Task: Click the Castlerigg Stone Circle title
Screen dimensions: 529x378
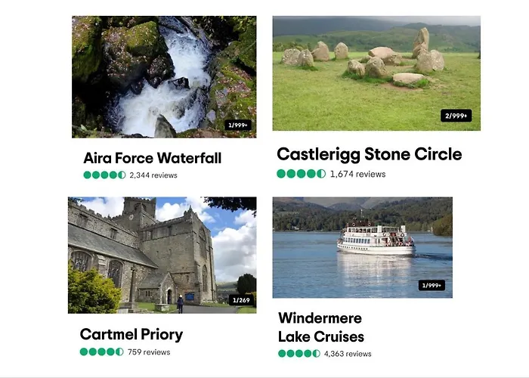Action: 369,154
